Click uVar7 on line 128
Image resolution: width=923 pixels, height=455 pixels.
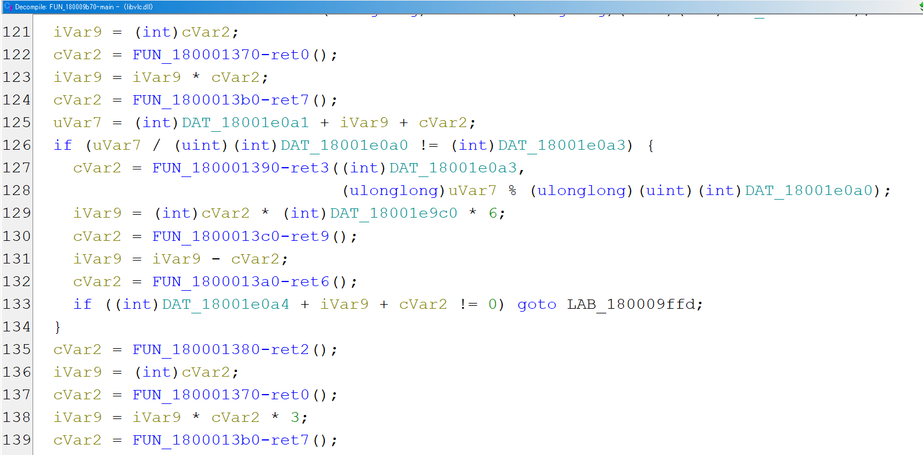click(473, 190)
